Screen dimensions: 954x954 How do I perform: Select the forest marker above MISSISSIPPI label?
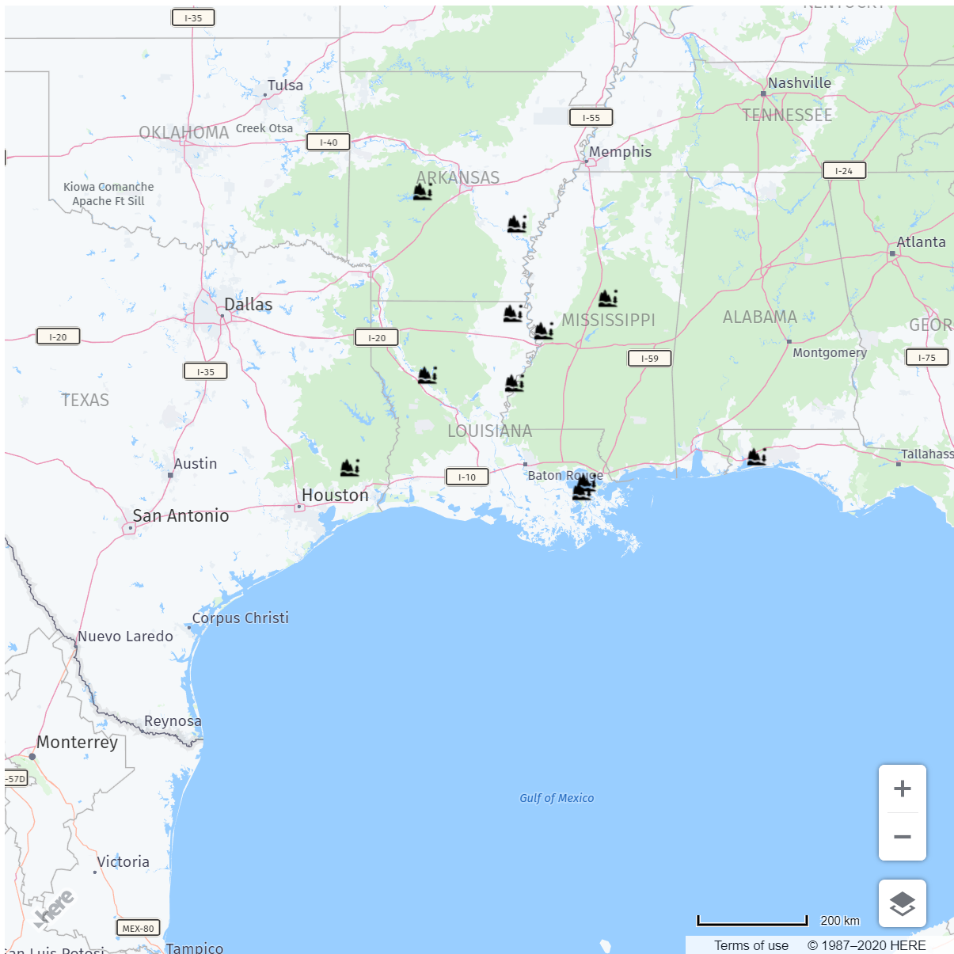point(608,298)
